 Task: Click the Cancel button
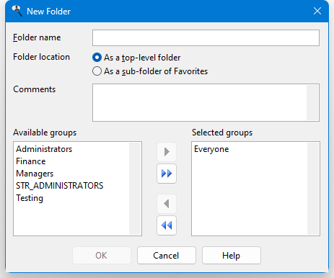[167, 256]
